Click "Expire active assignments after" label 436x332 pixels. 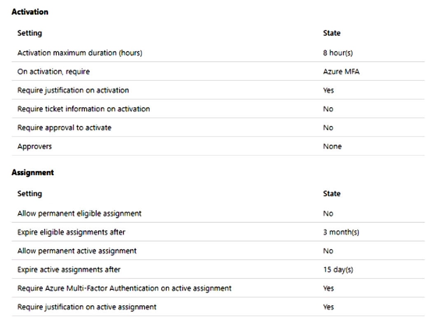click(x=69, y=270)
